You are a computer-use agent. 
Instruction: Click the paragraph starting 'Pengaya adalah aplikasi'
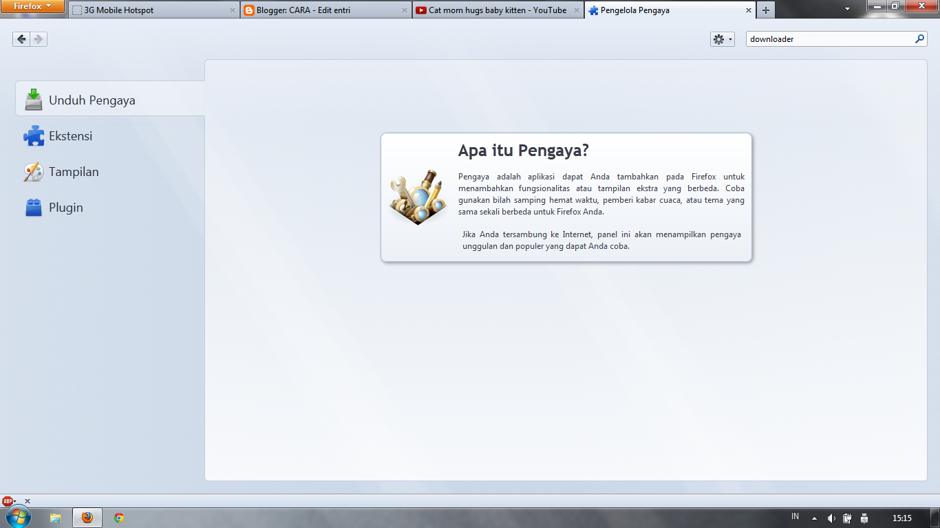(601, 194)
